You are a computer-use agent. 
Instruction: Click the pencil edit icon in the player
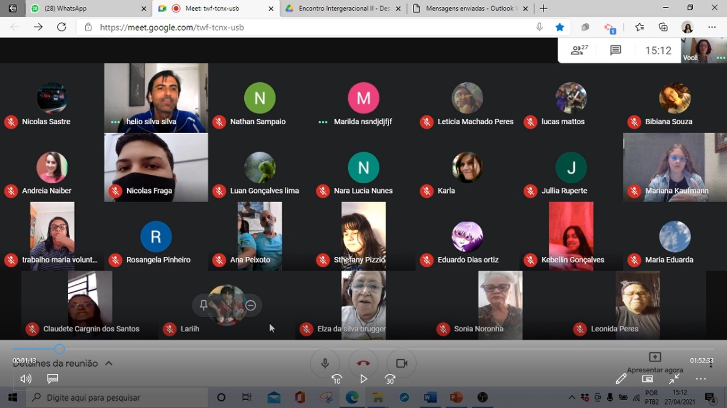(x=621, y=378)
